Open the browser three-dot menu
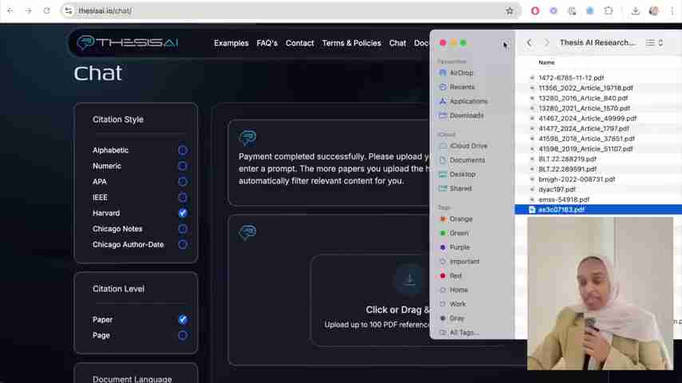 tap(672, 11)
